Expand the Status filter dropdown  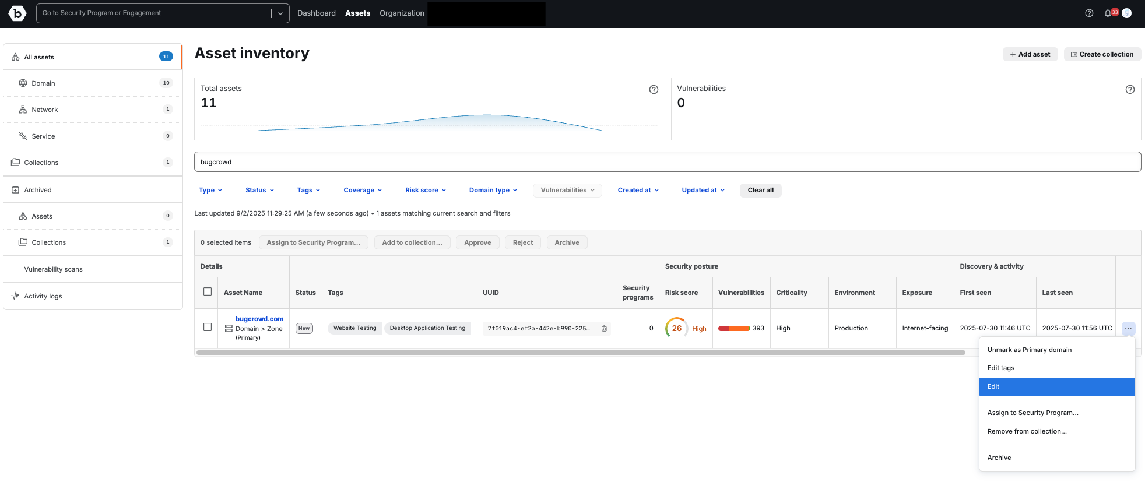pyautogui.click(x=259, y=190)
